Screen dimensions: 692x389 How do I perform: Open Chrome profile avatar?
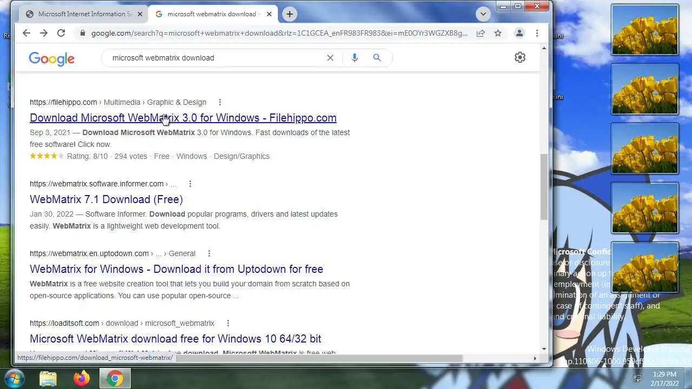(520, 33)
